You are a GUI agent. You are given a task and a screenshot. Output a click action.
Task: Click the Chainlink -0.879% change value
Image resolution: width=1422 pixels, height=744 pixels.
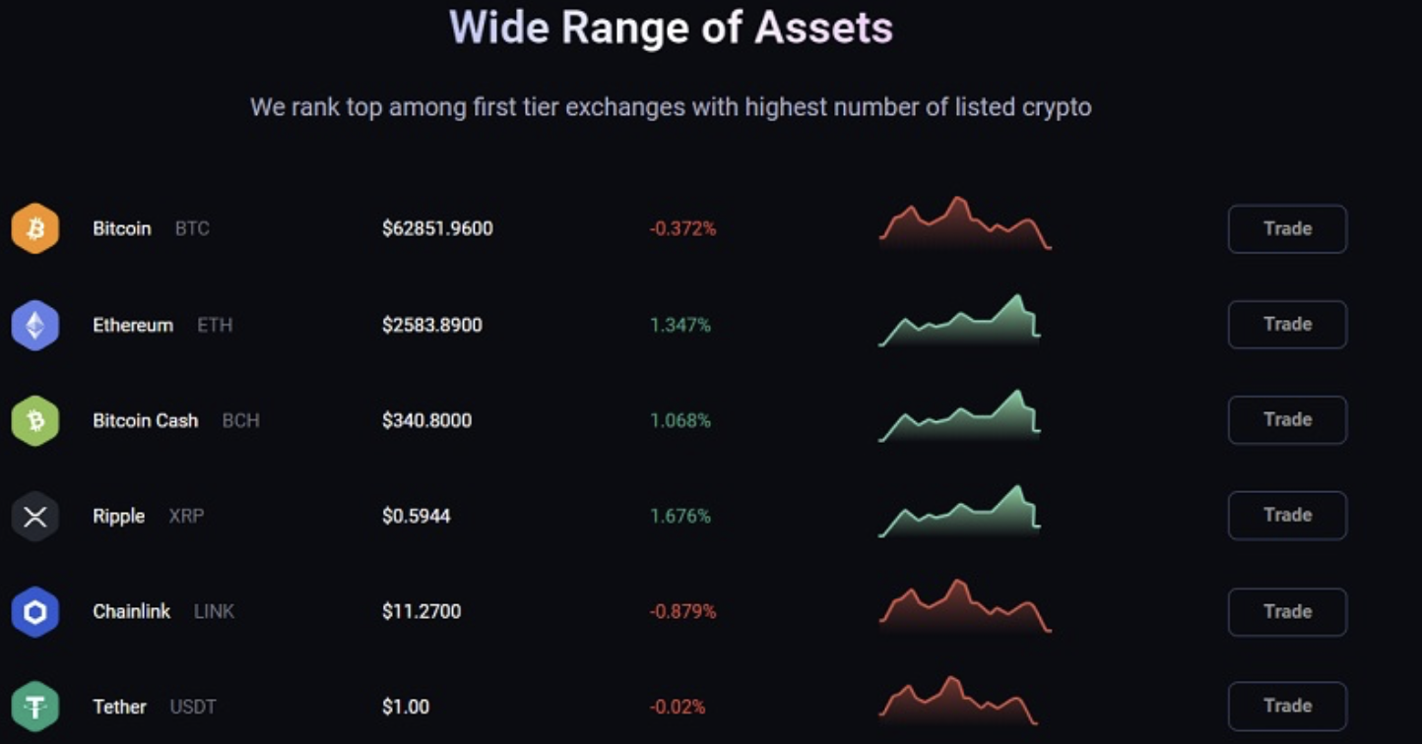682,612
